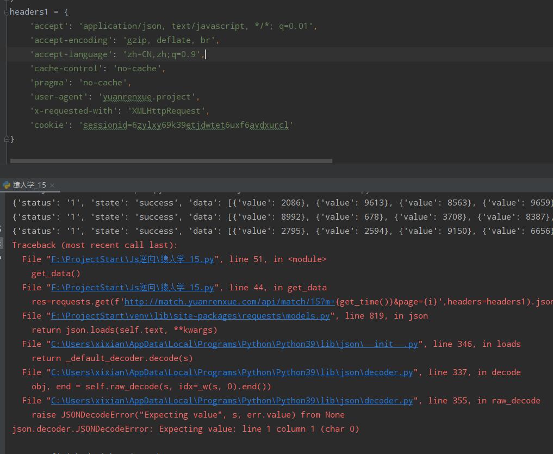Click the get_data() call in the traceback
Screen dimensions: 553x454
coord(55,273)
